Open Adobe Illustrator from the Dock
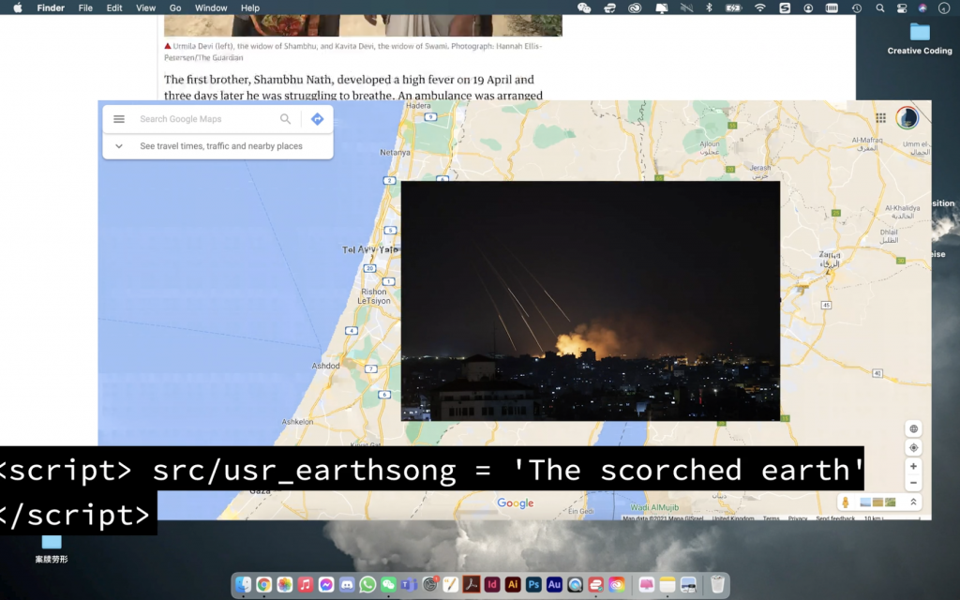960x600 pixels. pyautogui.click(x=513, y=585)
